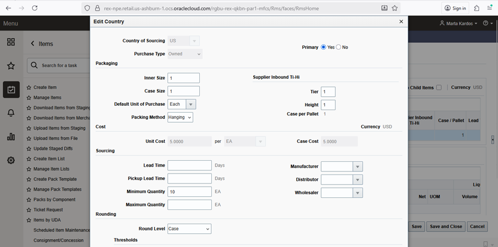Screen dimensions: 498x247
Task: Select the Primary Yes radio button
Action: pos(324,47)
